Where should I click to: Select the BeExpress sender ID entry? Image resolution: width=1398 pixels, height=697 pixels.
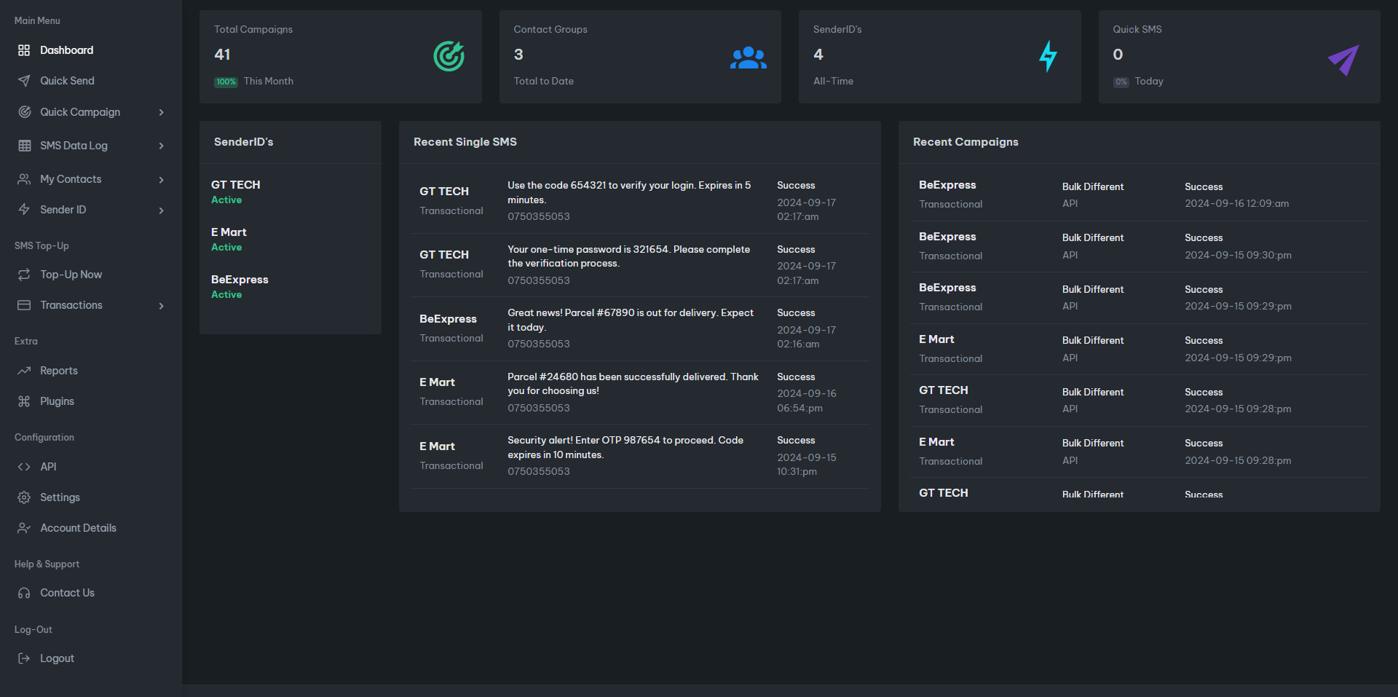[240, 280]
